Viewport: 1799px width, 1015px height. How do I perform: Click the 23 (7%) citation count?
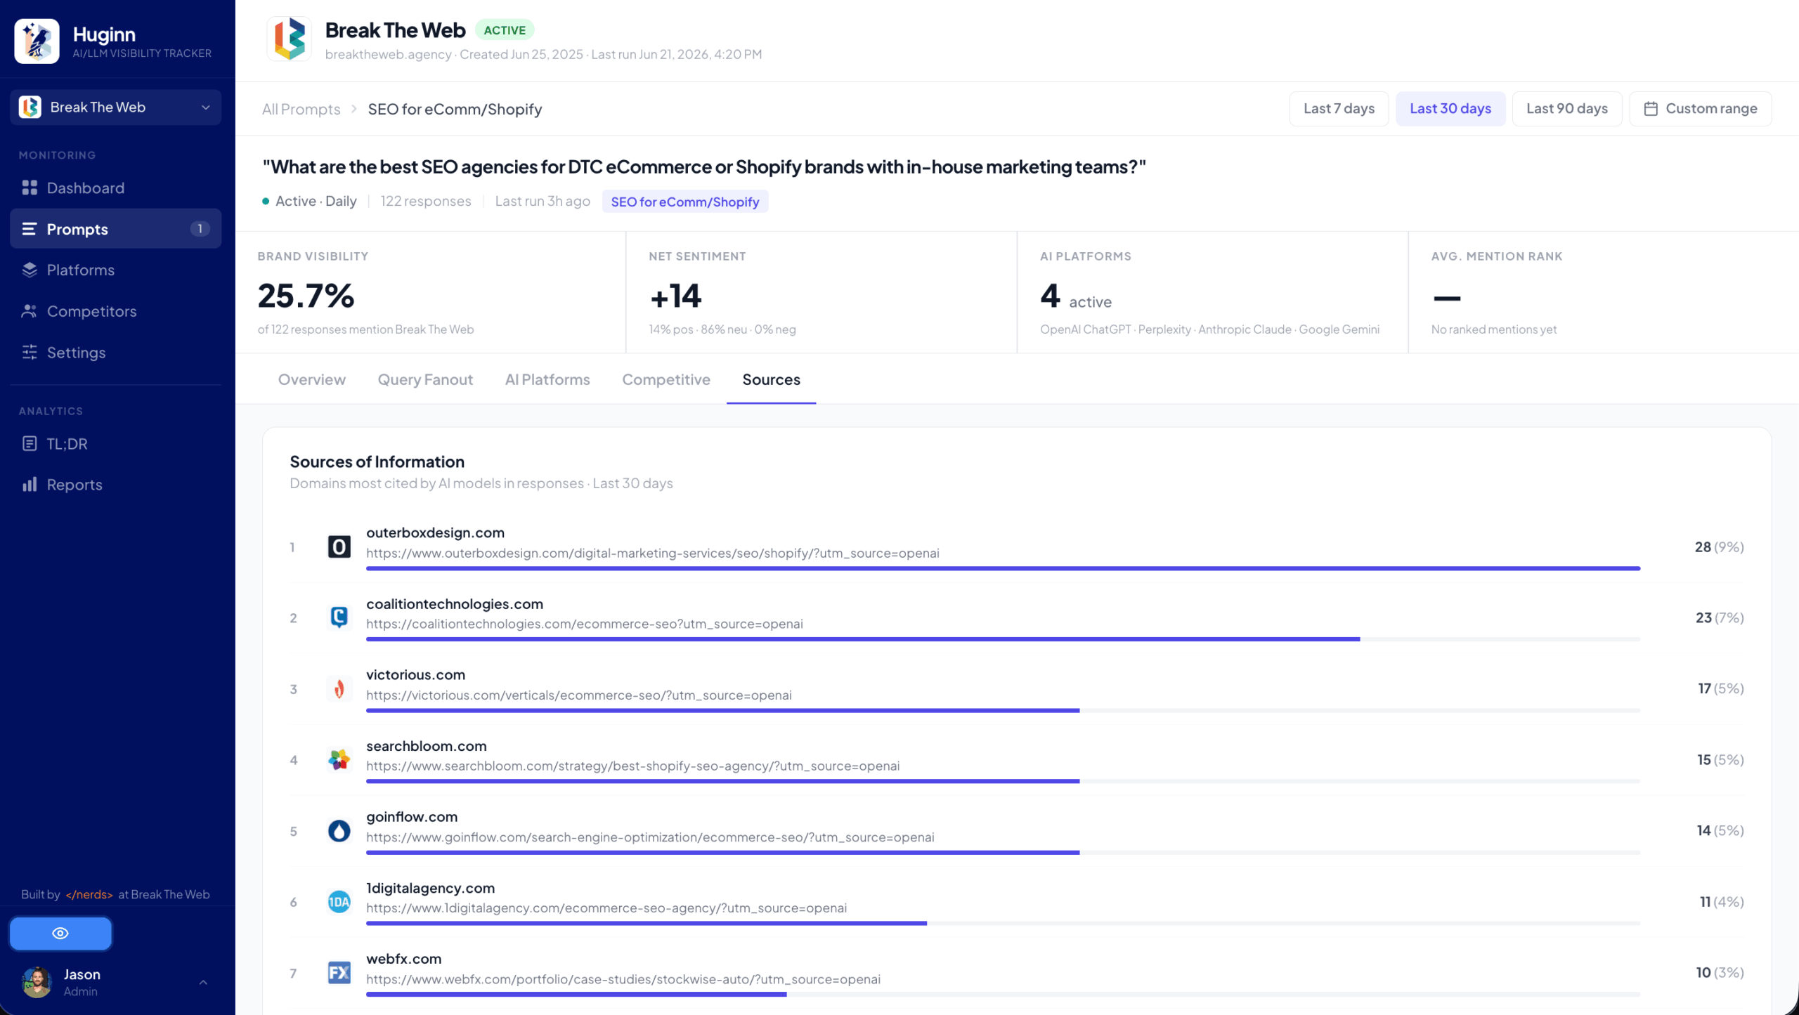1719,618
